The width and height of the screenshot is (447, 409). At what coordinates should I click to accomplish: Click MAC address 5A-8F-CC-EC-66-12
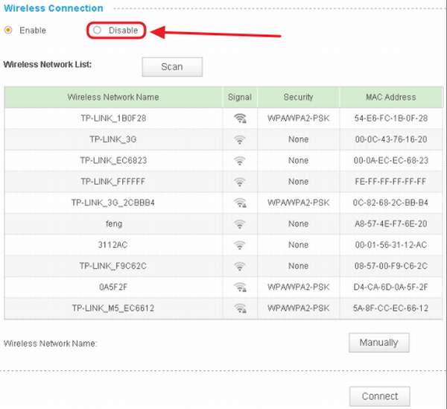pyautogui.click(x=391, y=308)
